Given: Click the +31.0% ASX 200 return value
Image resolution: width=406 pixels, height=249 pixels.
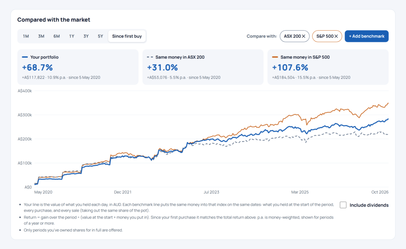Looking at the screenshot, I should (x=162, y=67).
